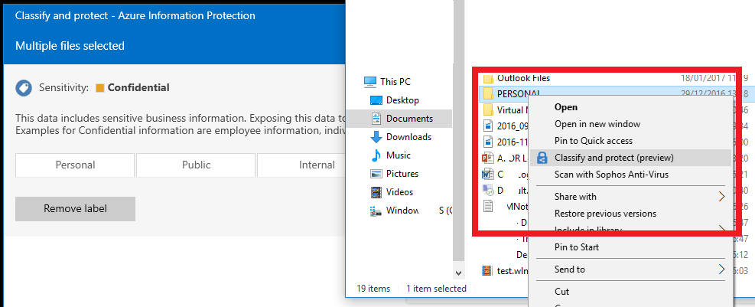Screen dimensions: 755x307
Task: Click the Downloads arrow icon
Action: (376, 137)
